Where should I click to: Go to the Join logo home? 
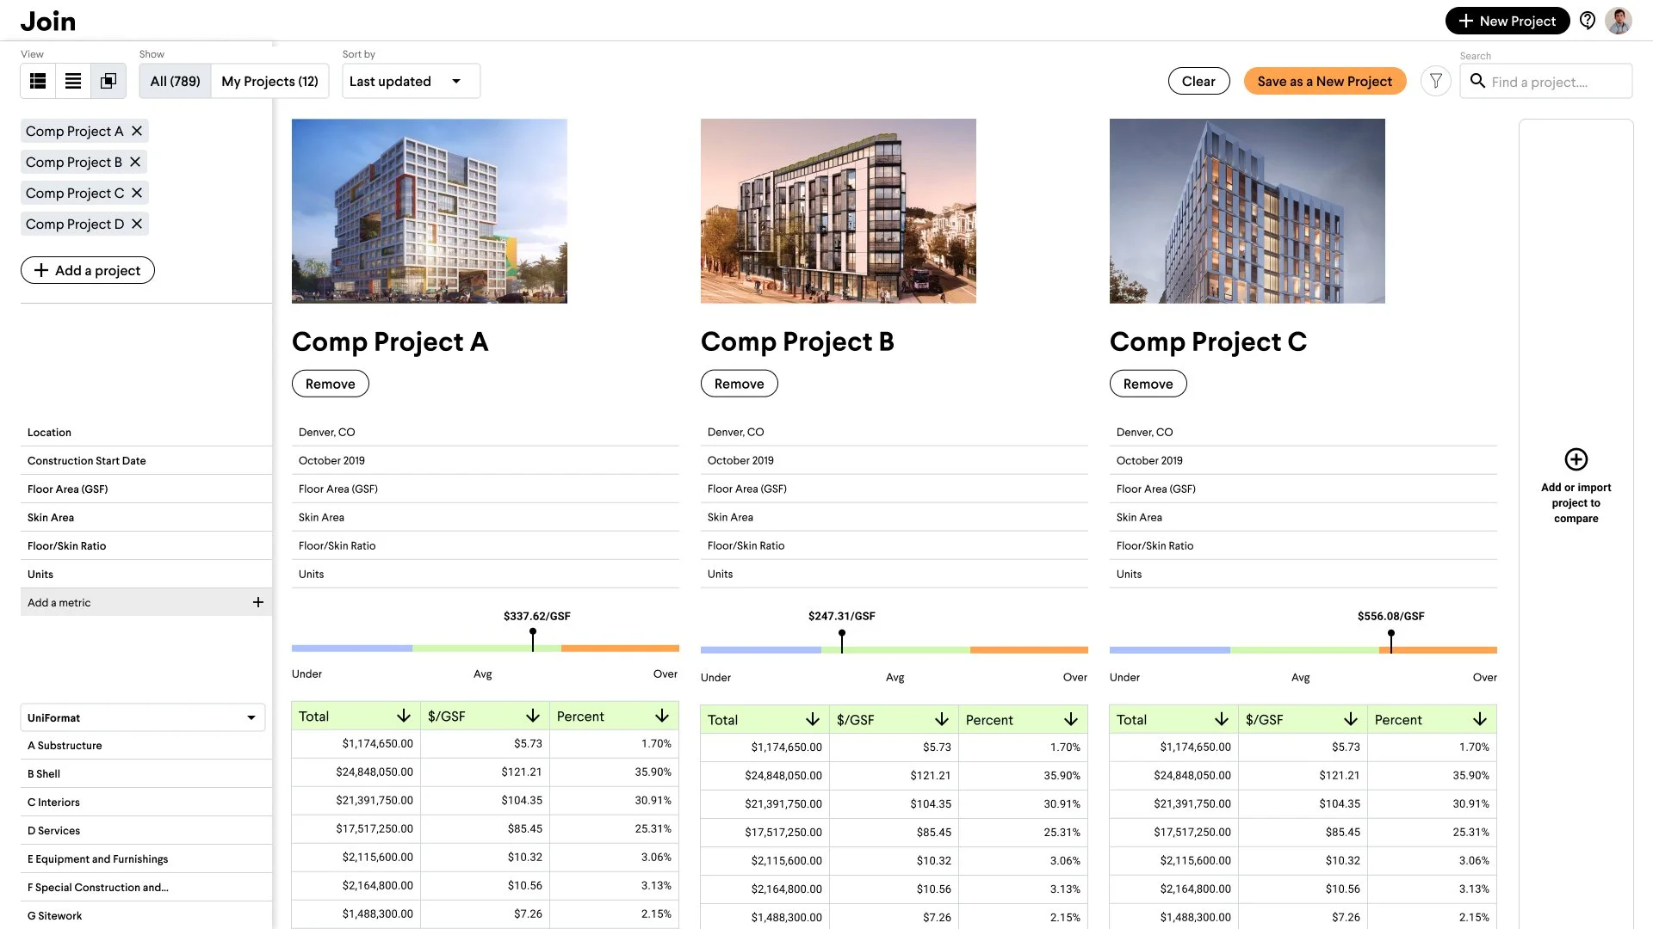[x=48, y=21]
